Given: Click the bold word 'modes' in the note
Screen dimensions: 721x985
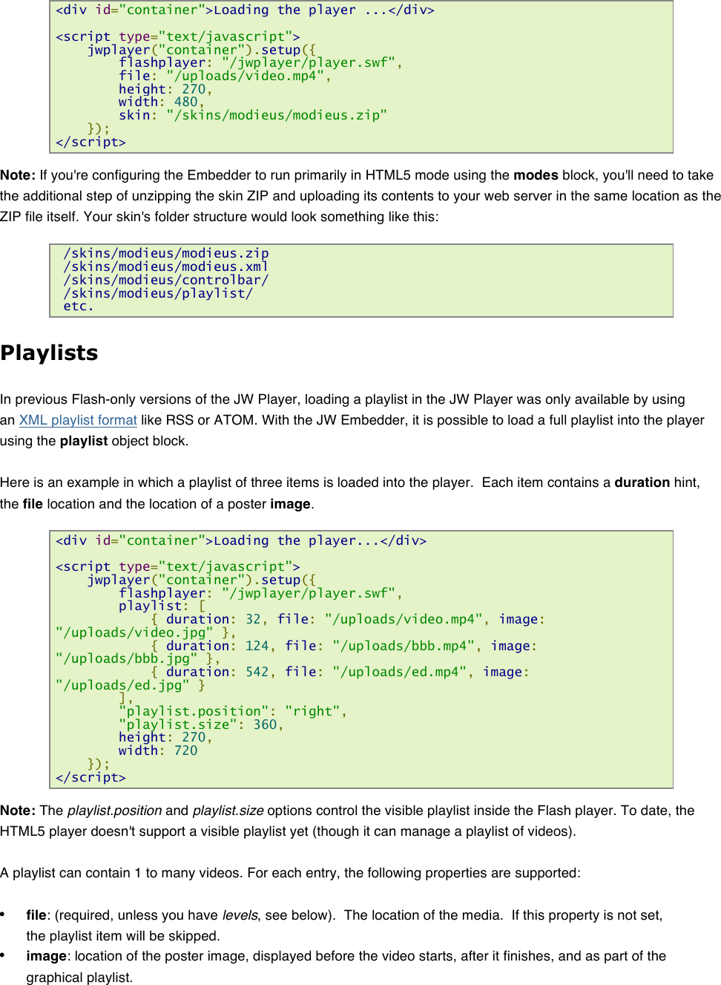Looking at the screenshot, I should tap(536, 175).
